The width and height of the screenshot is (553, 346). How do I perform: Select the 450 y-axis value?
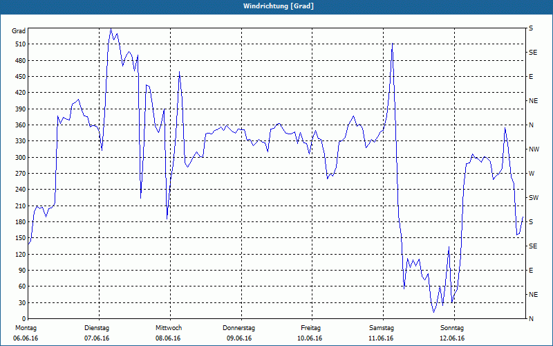tap(21, 77)
